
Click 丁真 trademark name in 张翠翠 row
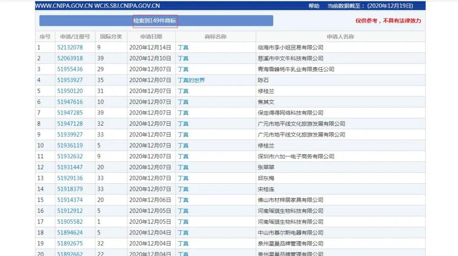point(183,168)
